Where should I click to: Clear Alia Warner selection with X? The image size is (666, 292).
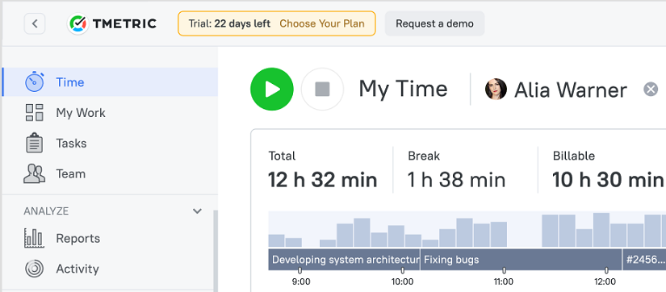(651, 89)
